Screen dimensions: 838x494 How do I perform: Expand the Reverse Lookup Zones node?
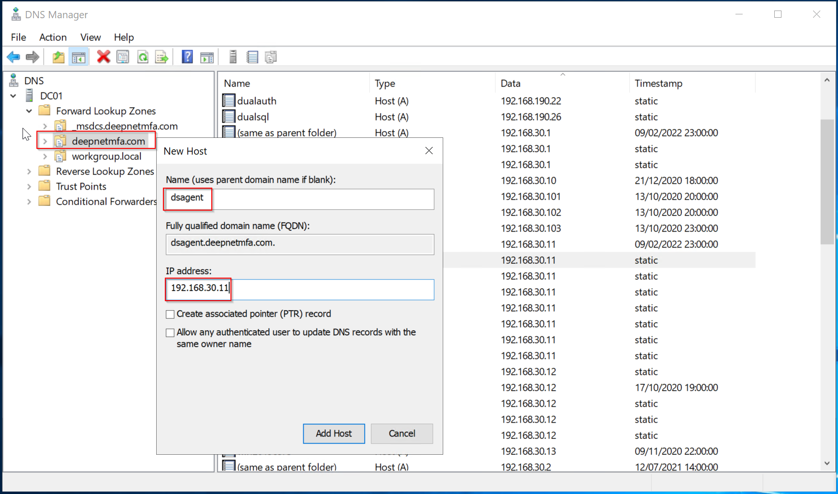pos(29,171)
